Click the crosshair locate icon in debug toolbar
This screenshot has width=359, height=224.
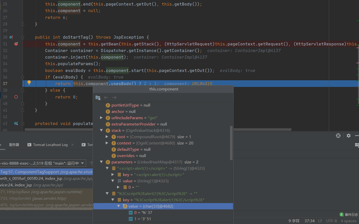tap(338, 136)
